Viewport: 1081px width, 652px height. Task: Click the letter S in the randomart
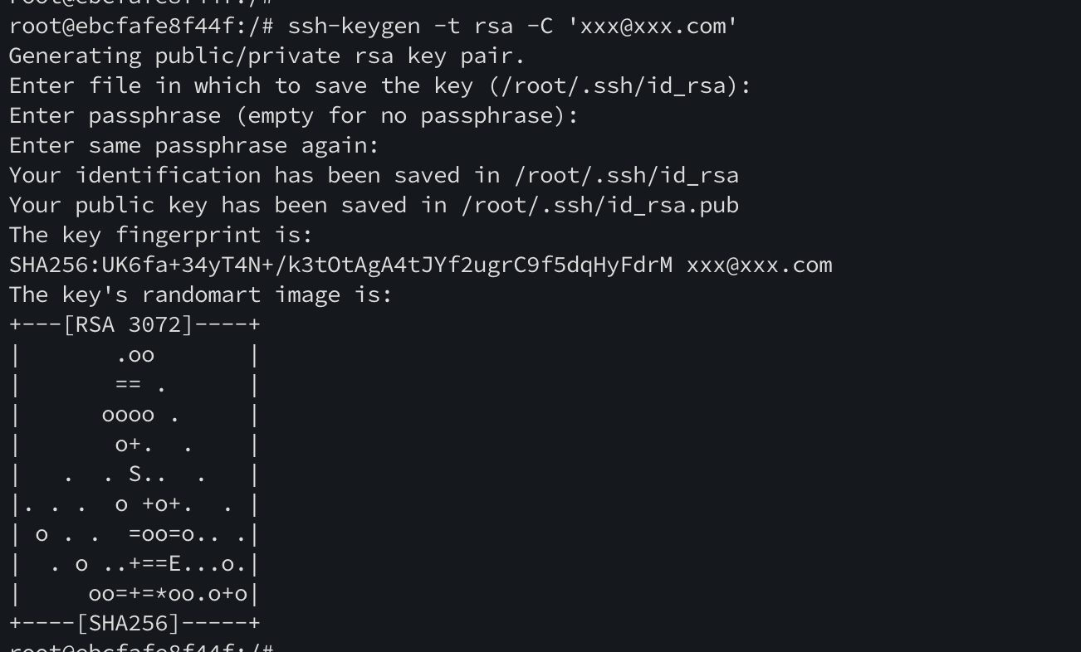[x=135, y=474]
